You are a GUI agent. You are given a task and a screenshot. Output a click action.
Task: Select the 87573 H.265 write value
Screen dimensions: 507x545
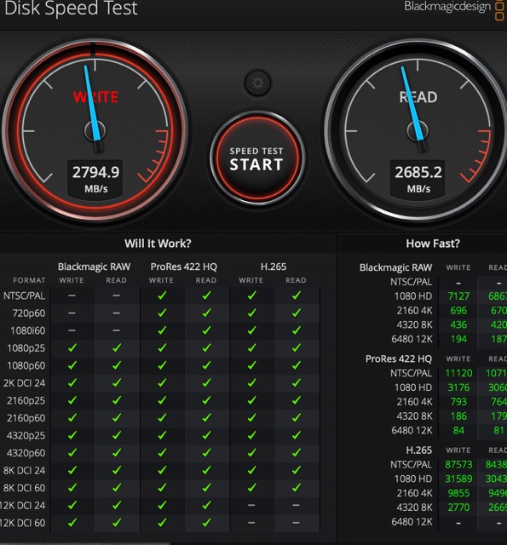[458, 464]
